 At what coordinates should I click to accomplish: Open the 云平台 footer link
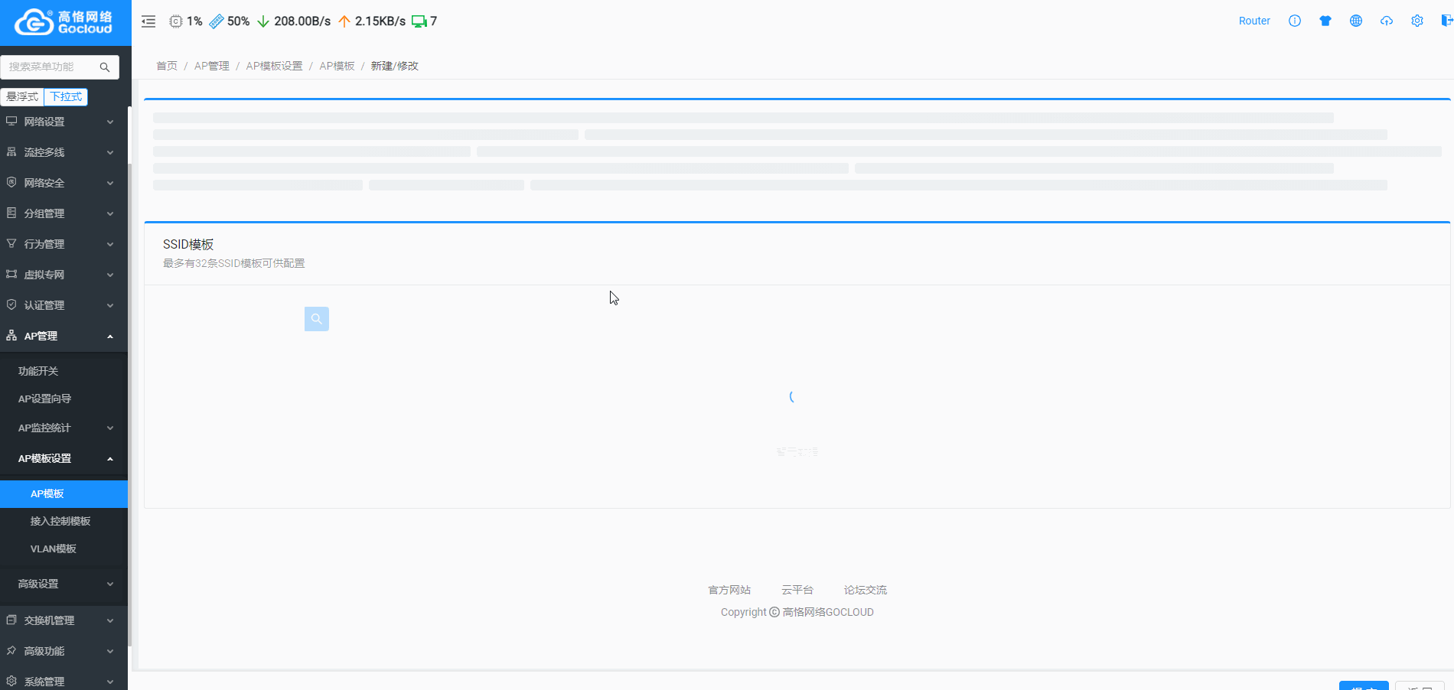797,590
